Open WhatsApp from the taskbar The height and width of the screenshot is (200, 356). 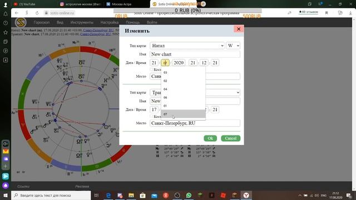(189, 195)
